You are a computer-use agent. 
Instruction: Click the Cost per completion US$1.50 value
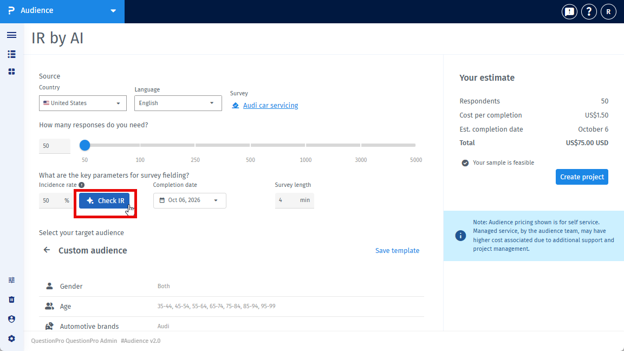pos(596,115)
